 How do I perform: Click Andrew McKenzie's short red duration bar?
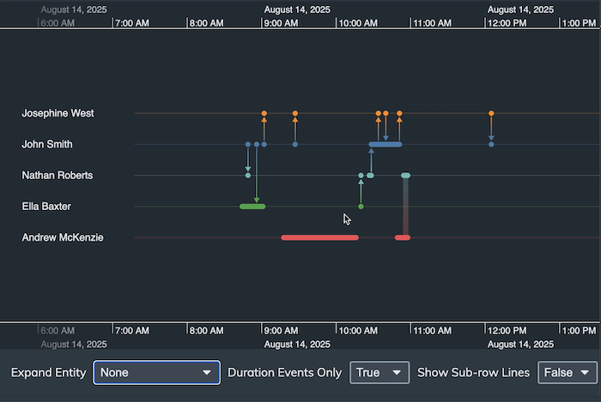tap(403, 237)
